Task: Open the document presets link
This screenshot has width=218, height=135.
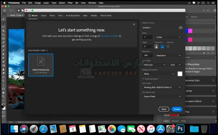Action: tap(109, 36)
